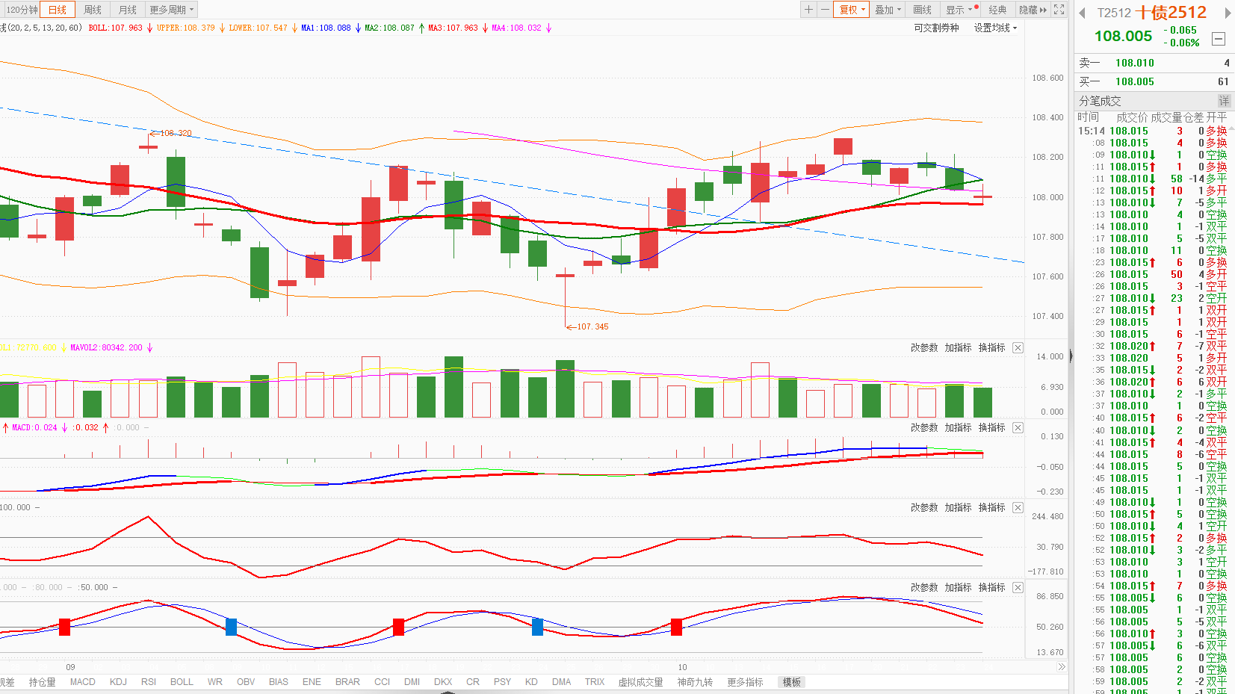Click the 107.345 low price label
Image resolution: width=1235 pixels, height=694 pixels.
pos(592,327)
